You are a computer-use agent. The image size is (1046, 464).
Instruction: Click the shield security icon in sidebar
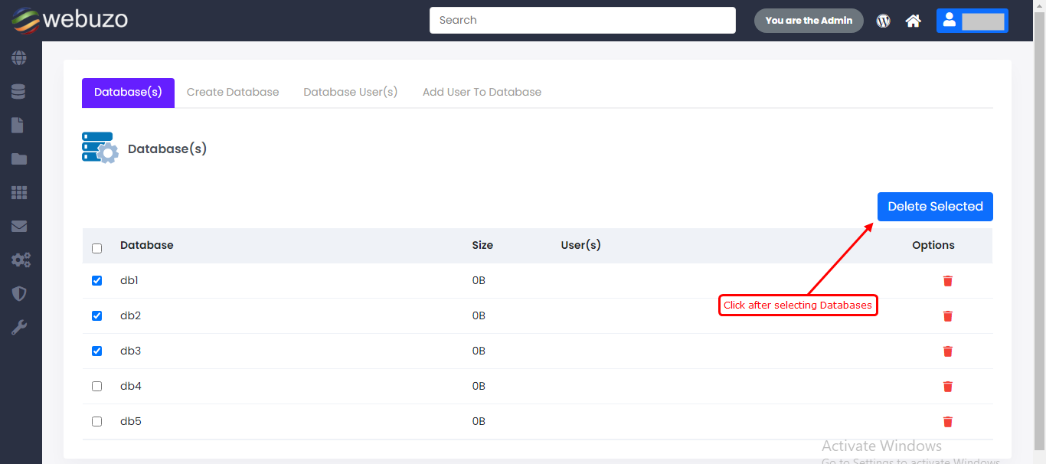(19, 294)
